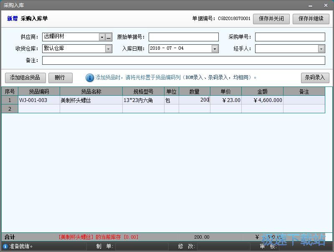Screen dimensions: 334x252
Task: Click the supplier text 远耀钢材
Action: coord(54,36)
